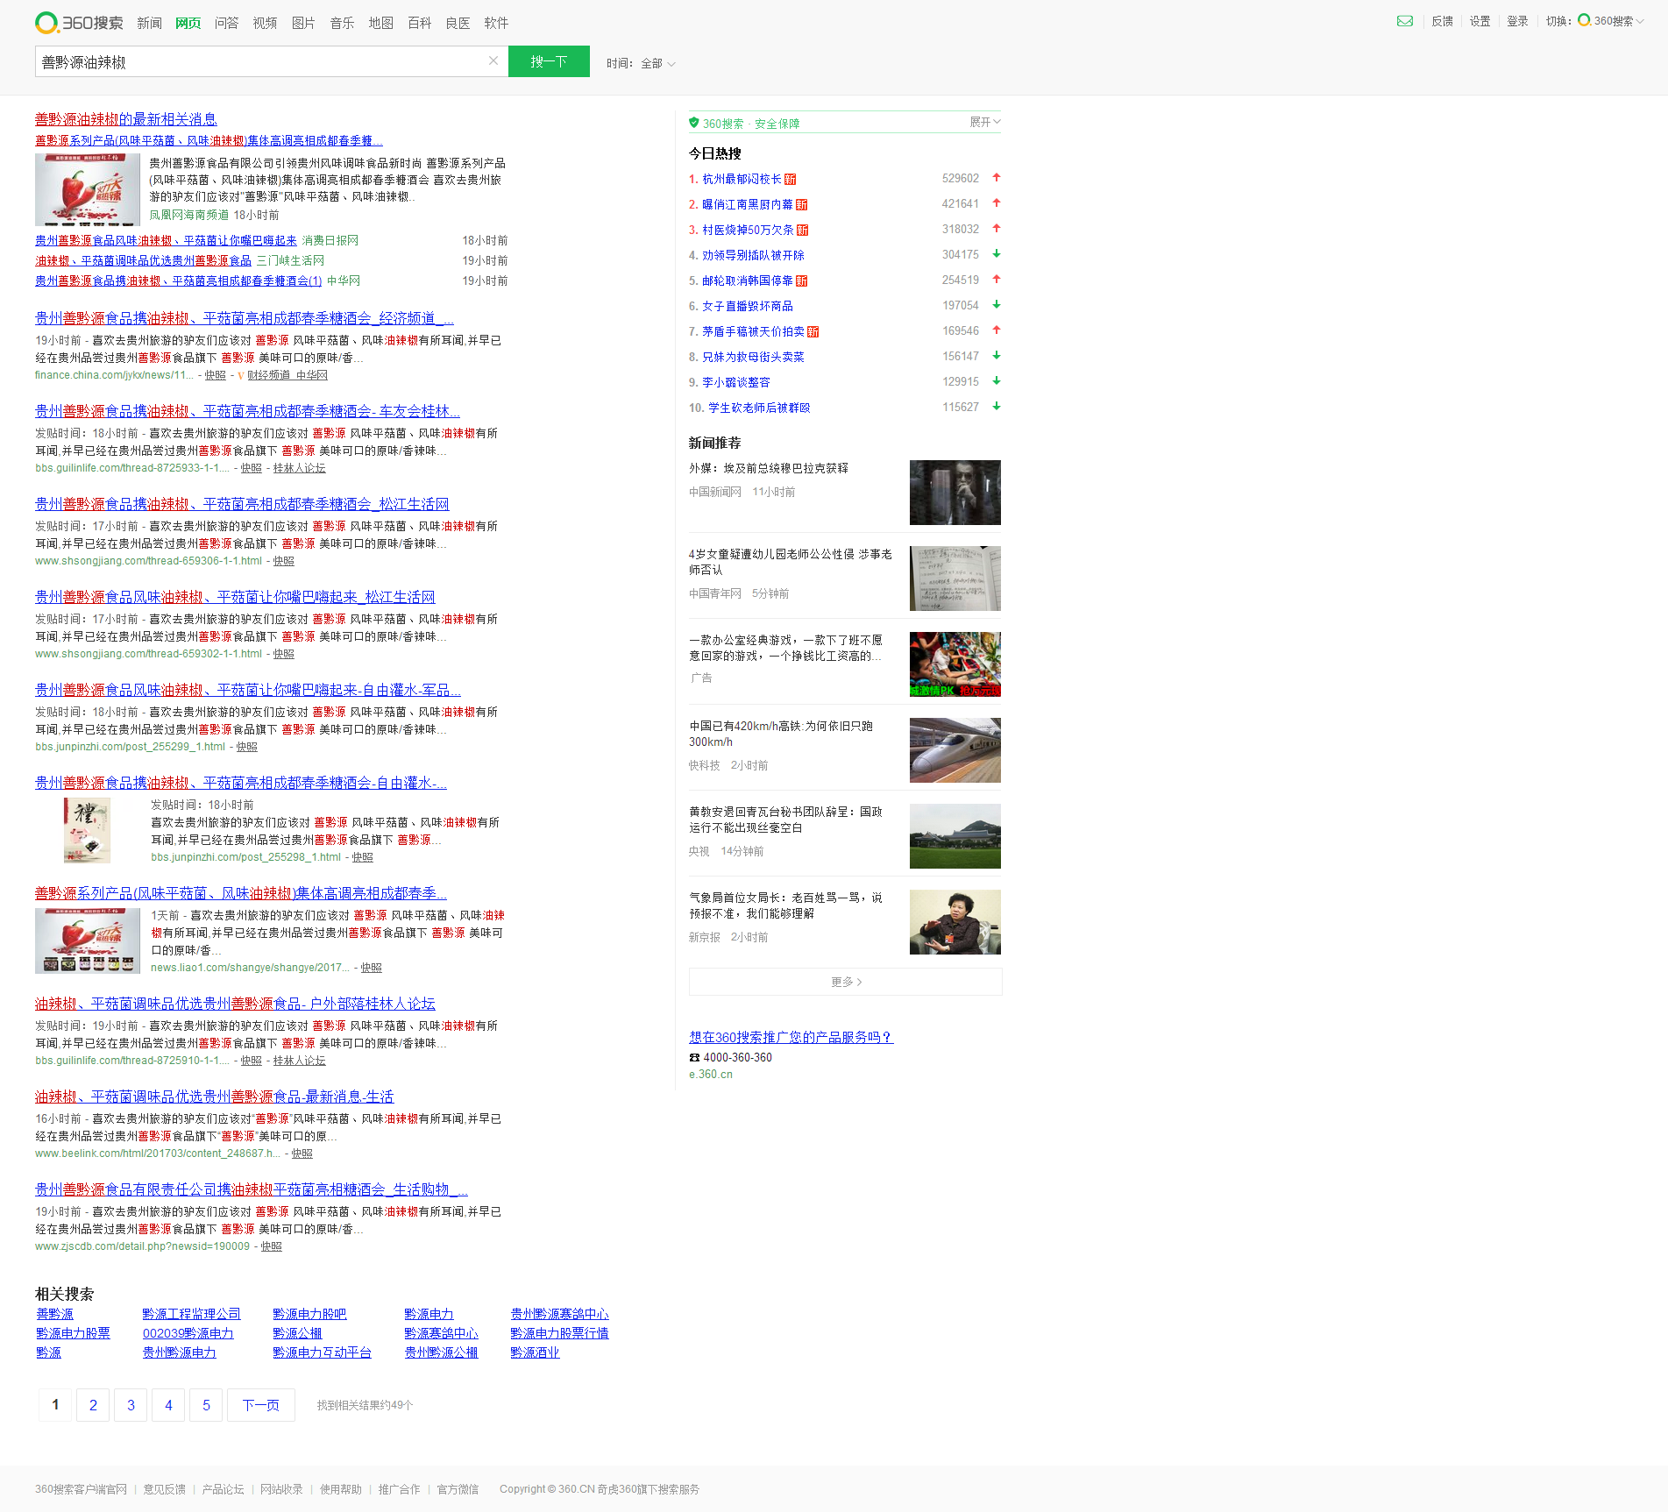Switch to the 音乐 tab

[342, 24]
